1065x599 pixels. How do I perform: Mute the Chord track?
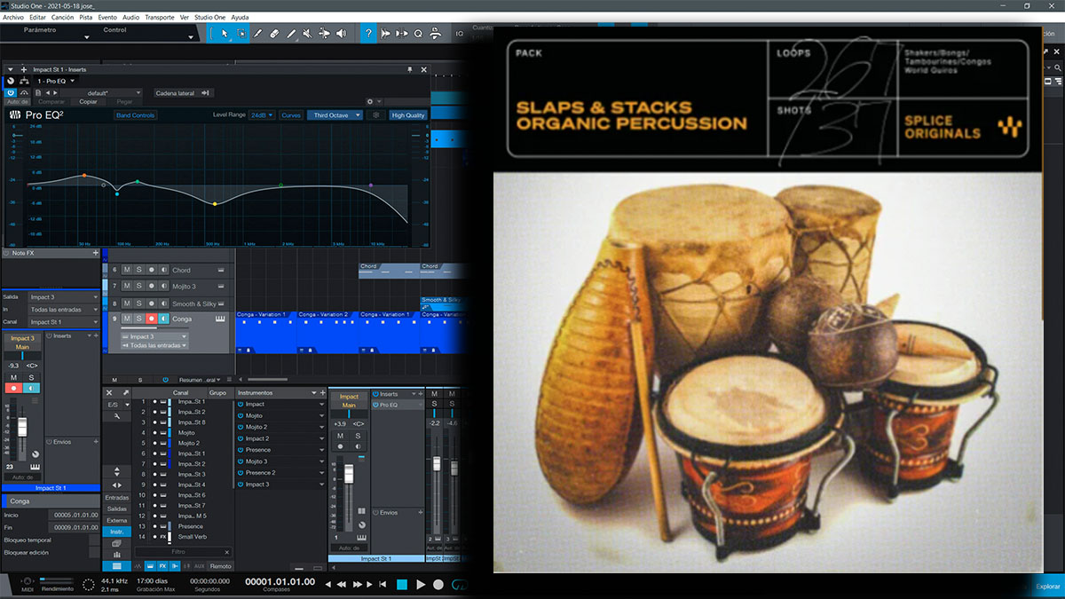coord(127,270)
